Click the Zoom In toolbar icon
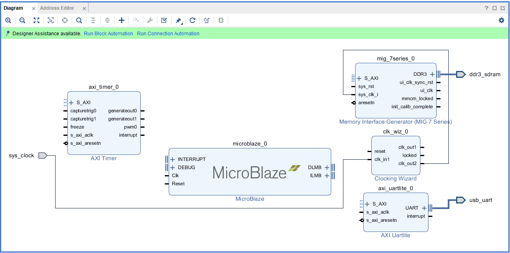 pos(8,20)
